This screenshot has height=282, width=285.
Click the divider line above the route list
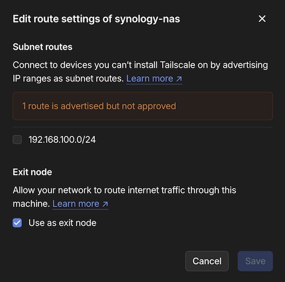(x=142, y=127)
